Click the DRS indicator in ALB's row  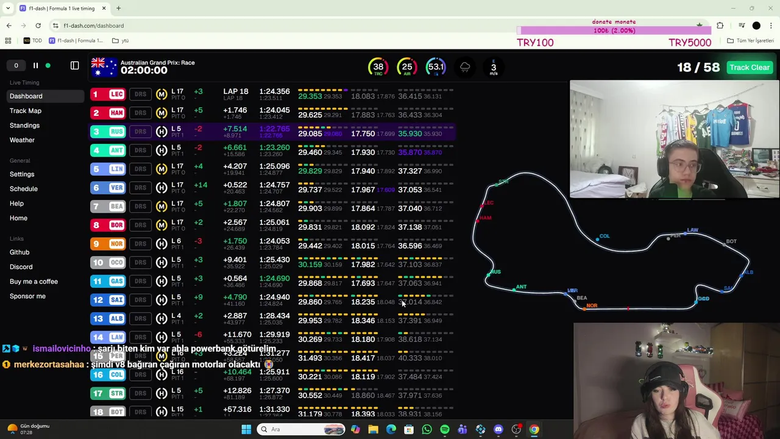click(140, 318)
